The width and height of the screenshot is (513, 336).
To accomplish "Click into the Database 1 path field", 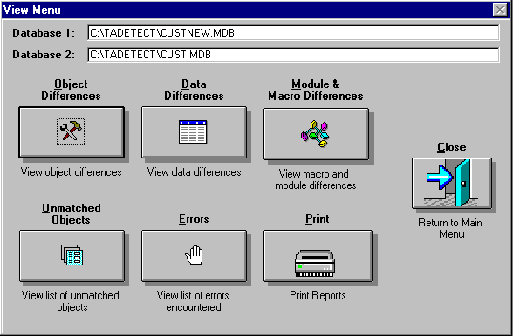I will pos(293,33).
